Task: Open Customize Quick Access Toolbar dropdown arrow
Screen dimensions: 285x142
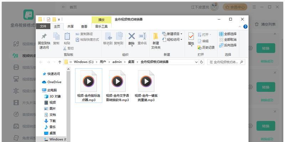Action: click(x=59, y=20)
